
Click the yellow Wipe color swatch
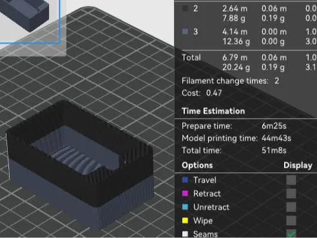point(185,221)
